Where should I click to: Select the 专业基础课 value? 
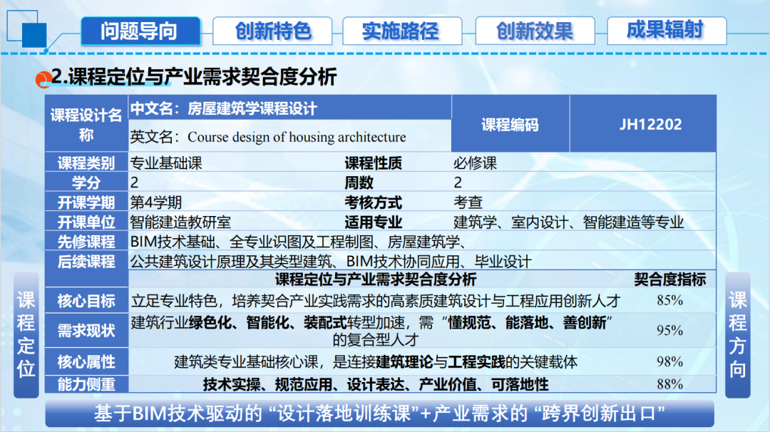pyautogui.click(x=166, y=163)
